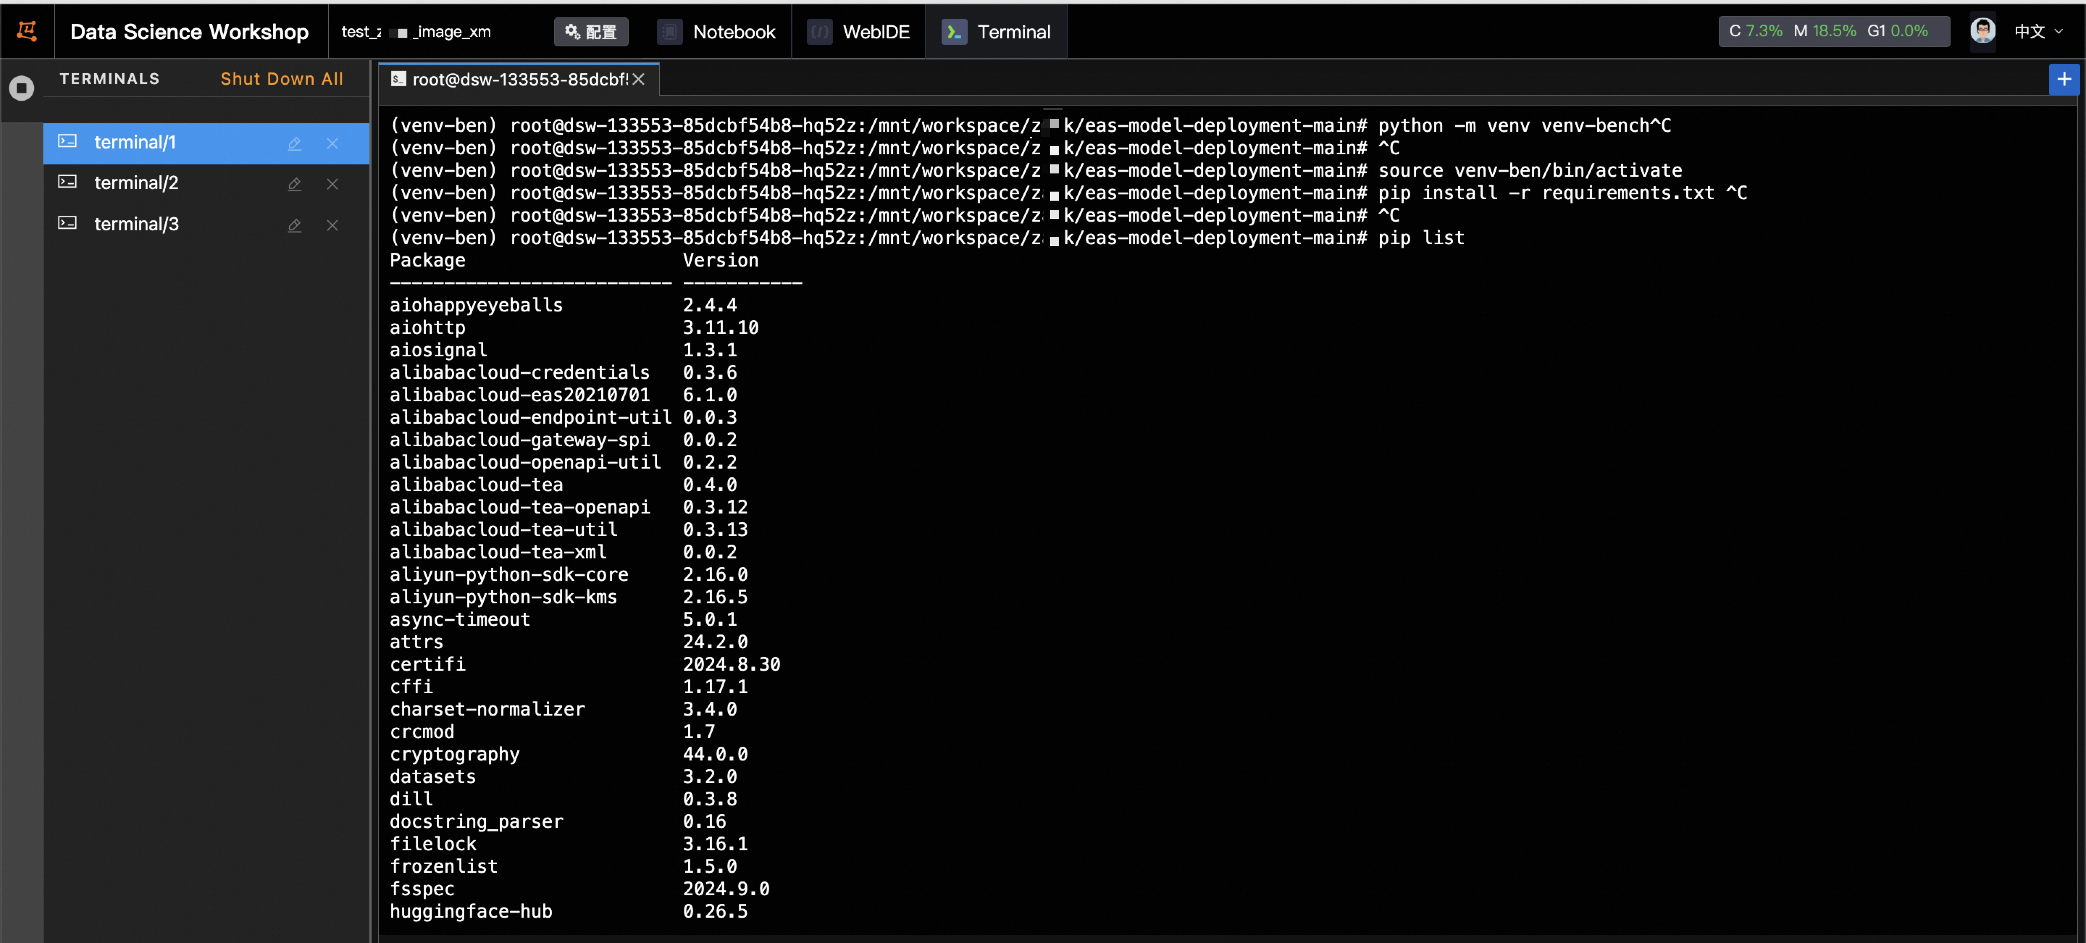
Task: Click the certifi version 2024.8.30
Action: (731, 665)
